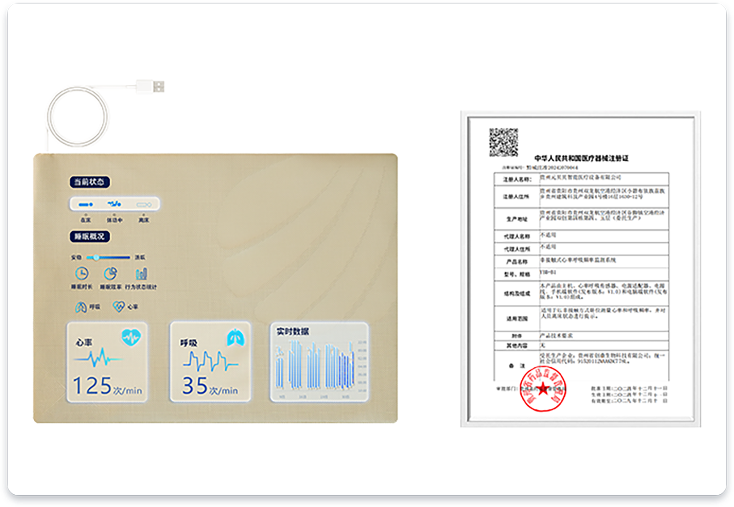Image resolution: width=734 pixels, height=507 pixels.
Task: Tap the heartbeat badge in 心率 card
Action: click(131, 337)
